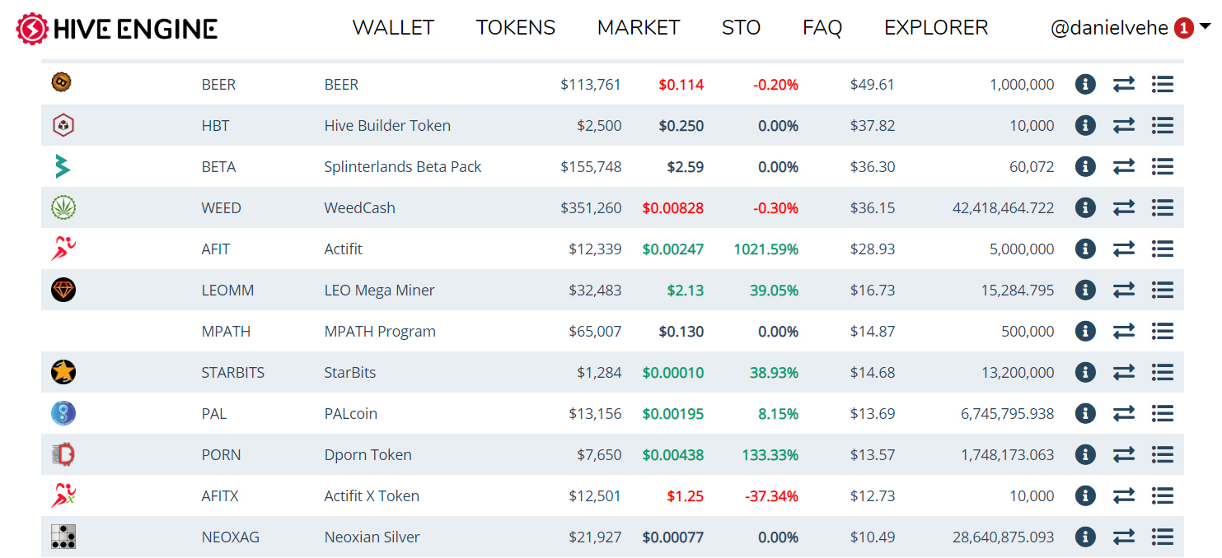Open the list icon for HBT
Image resolution: width=1222 pixels, height=558 pixels.
click(x=1163, y=125)
